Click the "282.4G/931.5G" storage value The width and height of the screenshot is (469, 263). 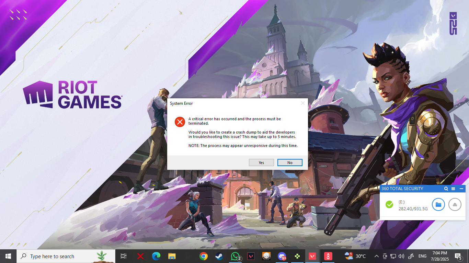coord(413,209)
